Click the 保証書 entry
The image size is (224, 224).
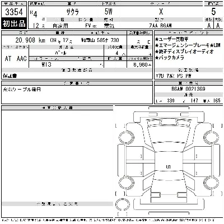10,76
